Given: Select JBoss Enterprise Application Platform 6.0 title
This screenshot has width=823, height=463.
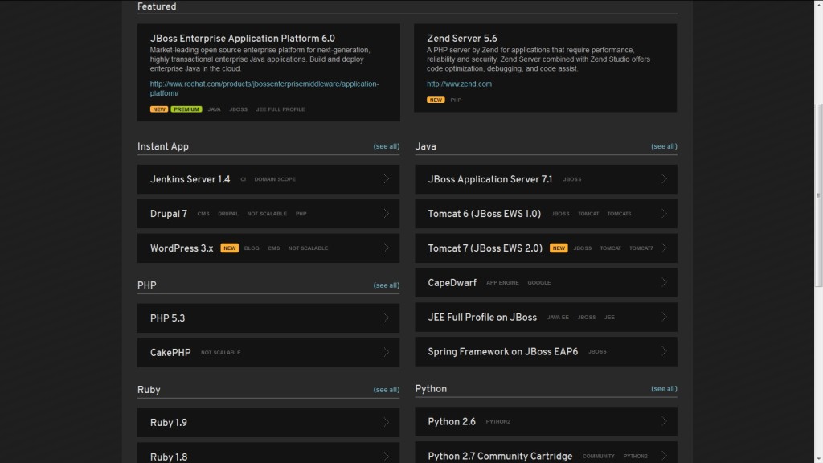Looking at the screenshot, I should click(243, 39).
